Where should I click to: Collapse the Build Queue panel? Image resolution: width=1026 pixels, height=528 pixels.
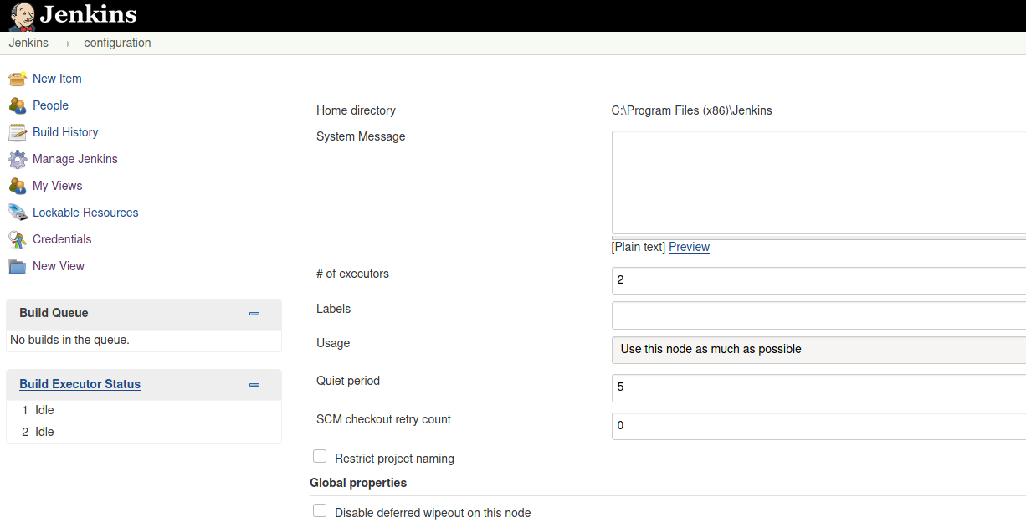[254, 314]
